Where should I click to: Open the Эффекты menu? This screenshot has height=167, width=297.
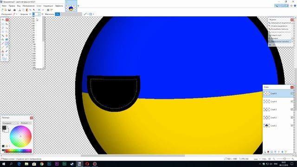[x=59, y=6]
